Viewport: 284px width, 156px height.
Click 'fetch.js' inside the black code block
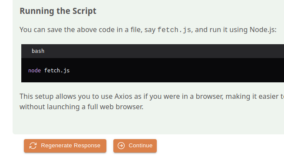(57, 70)
